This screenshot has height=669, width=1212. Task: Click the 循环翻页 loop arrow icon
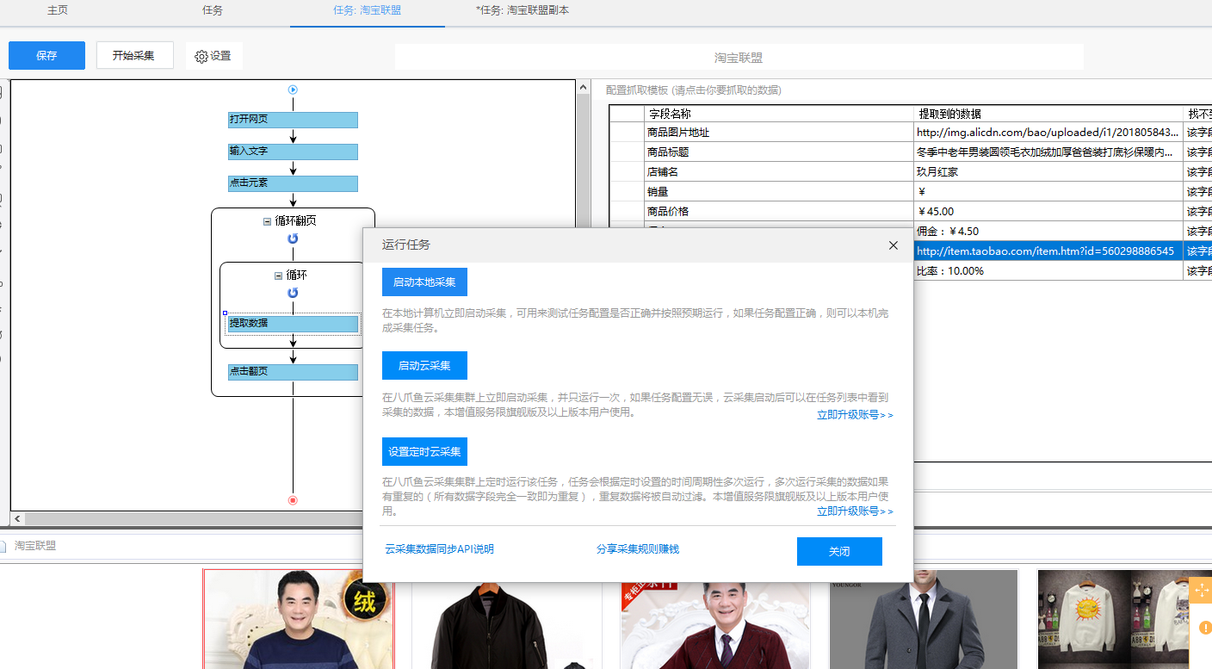pyautogui.click(x=293, y=238)
